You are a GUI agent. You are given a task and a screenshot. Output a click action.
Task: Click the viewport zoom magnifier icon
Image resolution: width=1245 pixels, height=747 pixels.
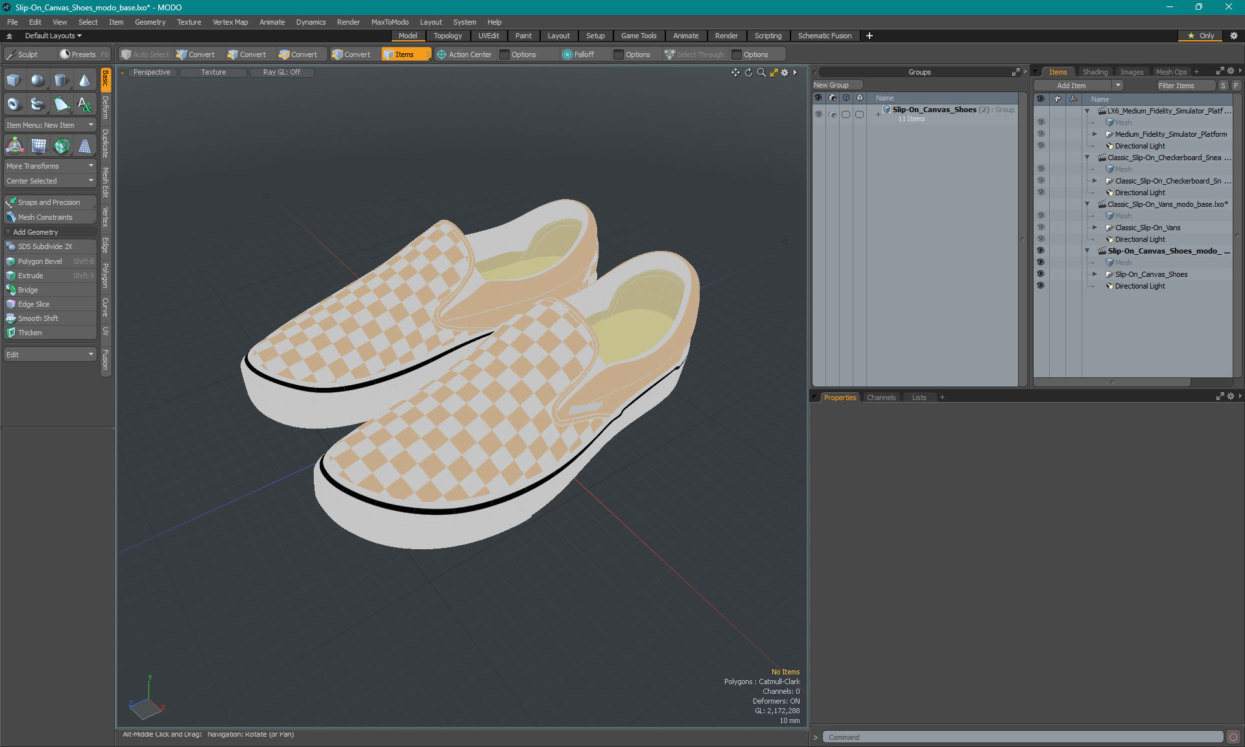click(x=761, y=73)
